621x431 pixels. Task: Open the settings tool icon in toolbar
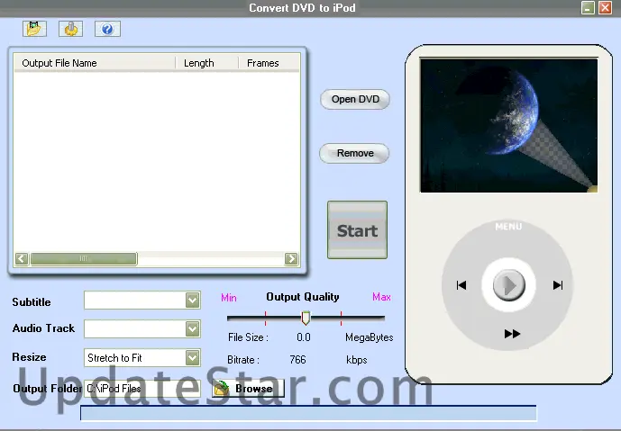71,29
